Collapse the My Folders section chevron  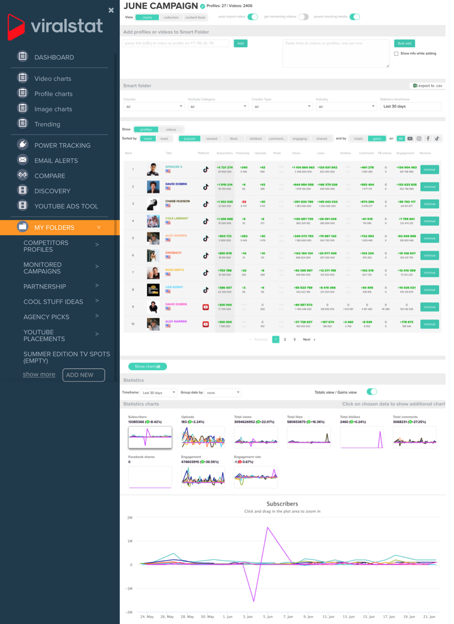click(99, 227)
